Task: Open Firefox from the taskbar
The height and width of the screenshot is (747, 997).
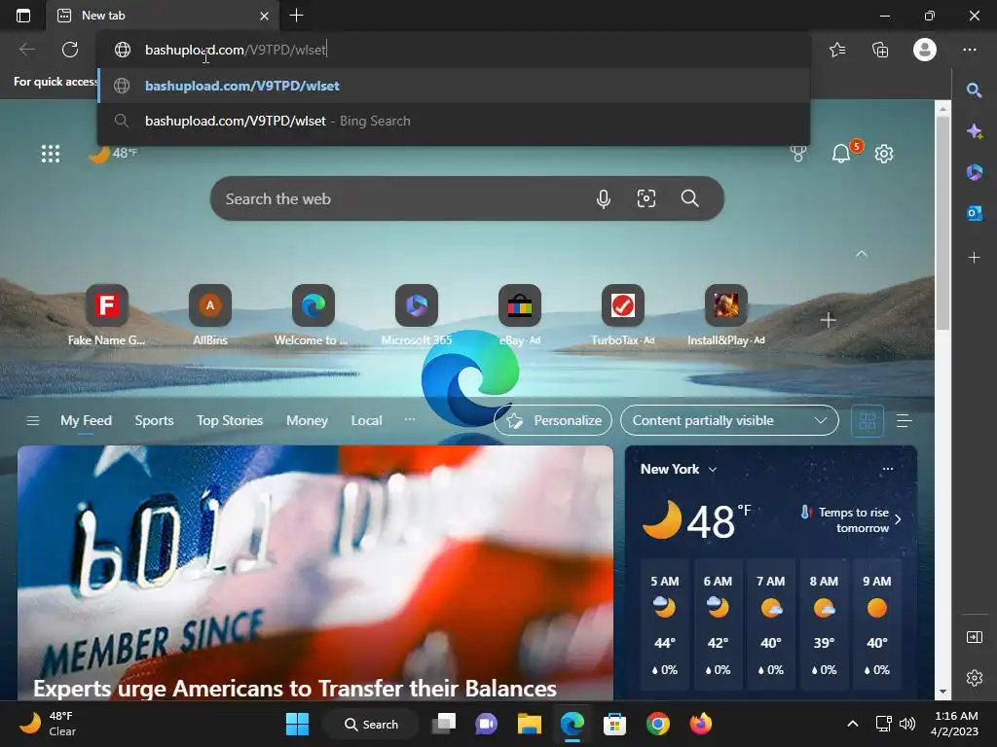Action: pyautogui.click(x=701, y=724)
